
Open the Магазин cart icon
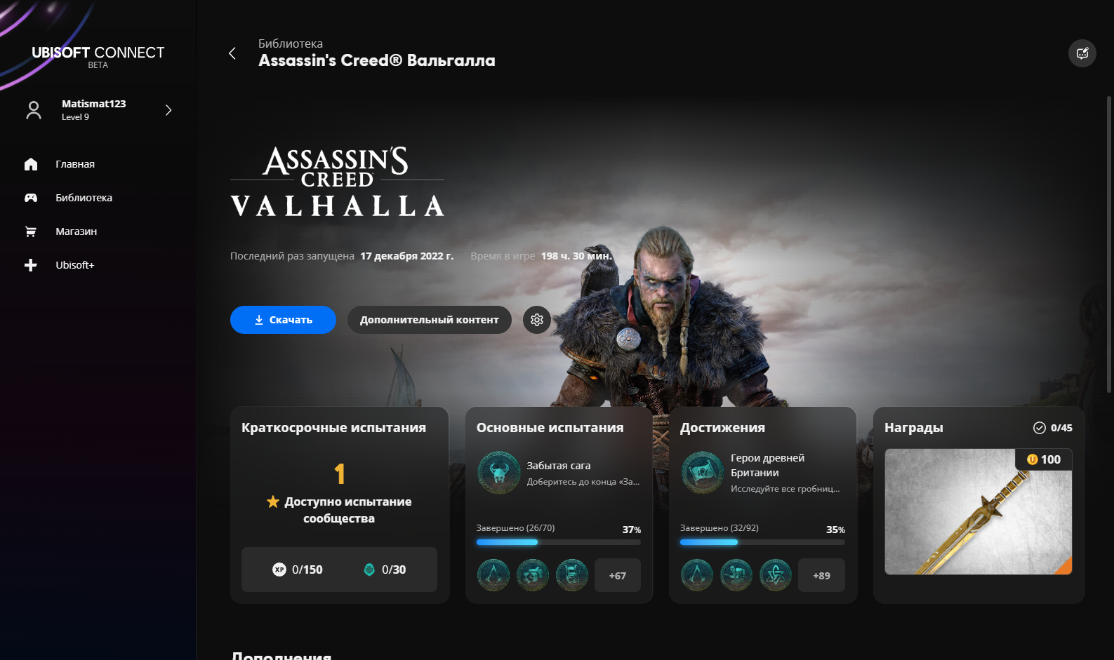[x=31, y=231]
